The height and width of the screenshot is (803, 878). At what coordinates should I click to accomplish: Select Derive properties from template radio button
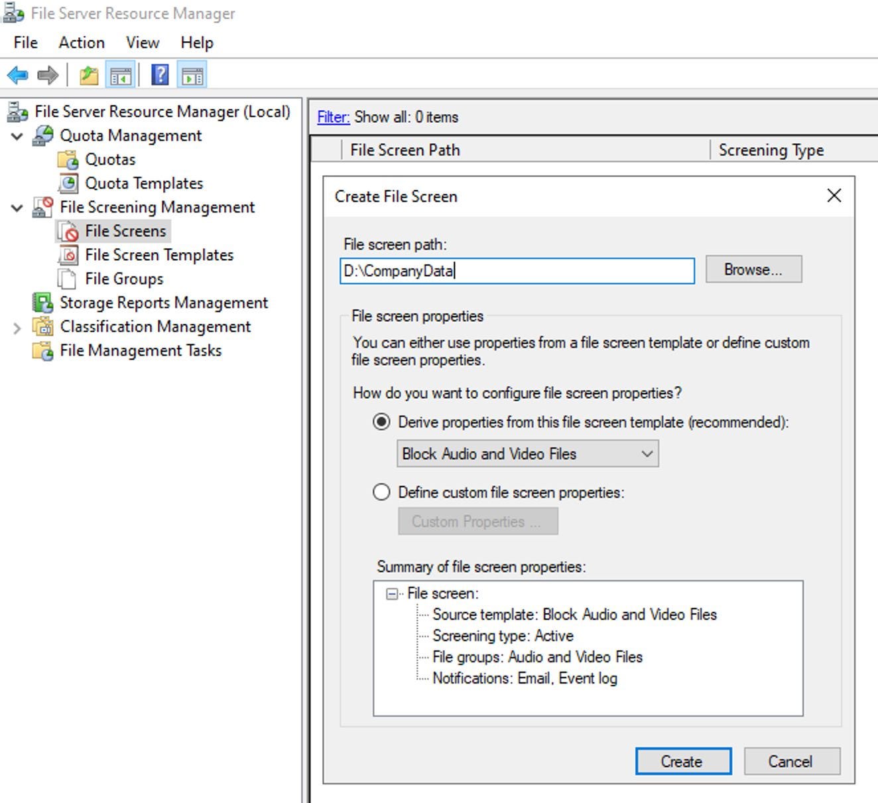click(x=381, y=422)
